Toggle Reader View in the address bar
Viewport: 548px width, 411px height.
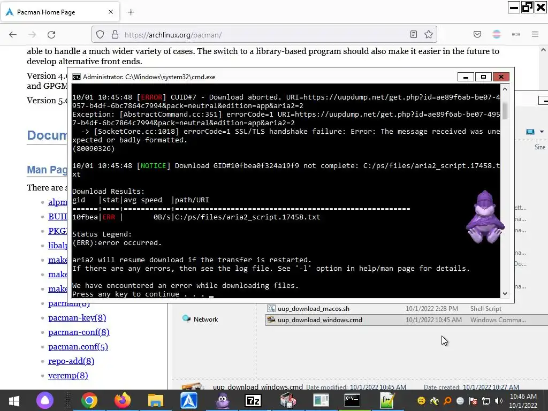coord(414,34)
